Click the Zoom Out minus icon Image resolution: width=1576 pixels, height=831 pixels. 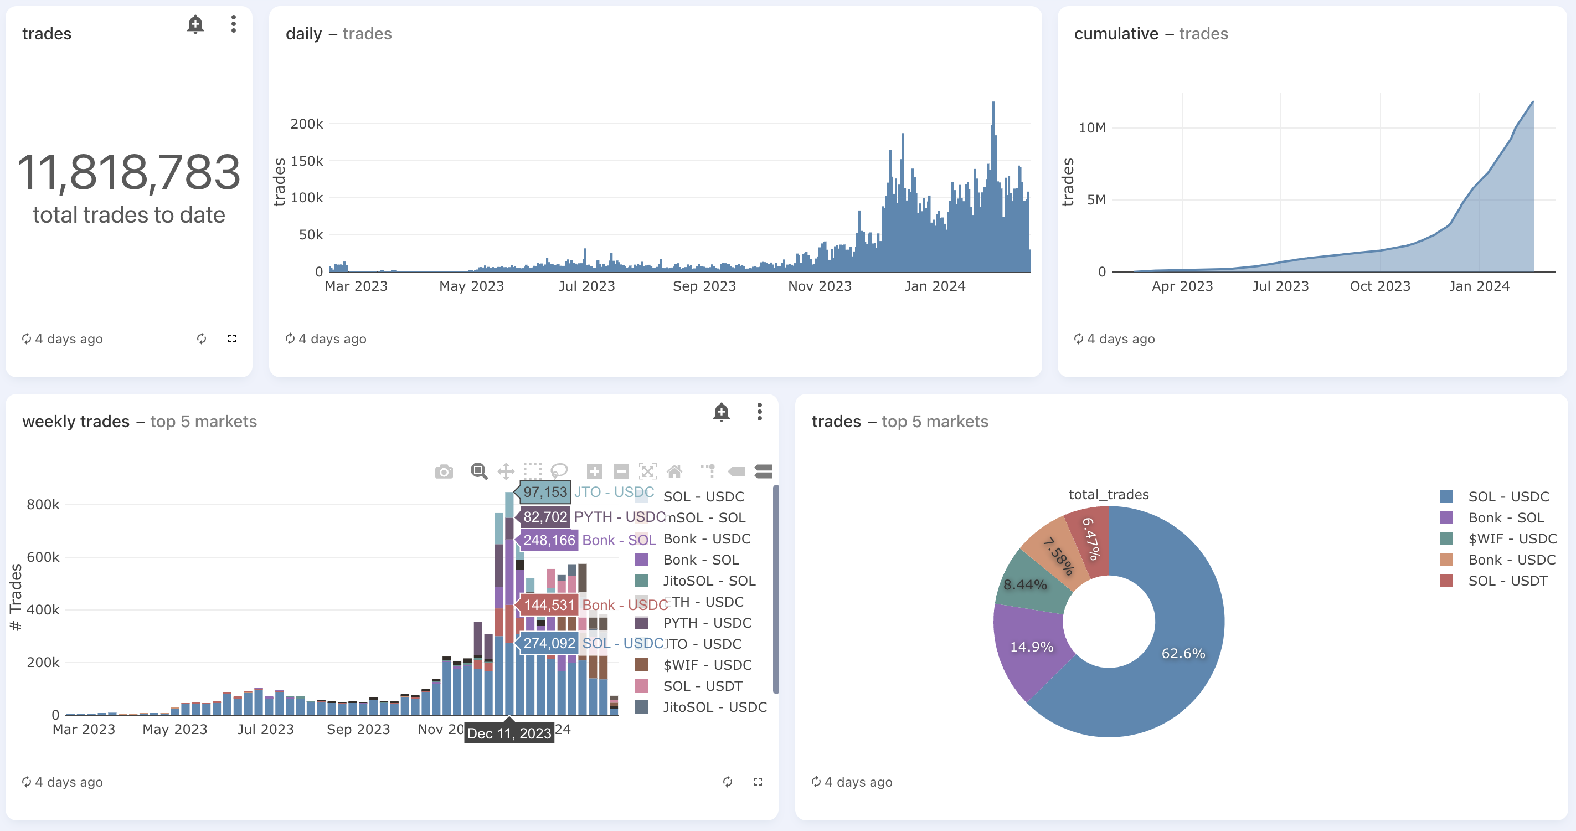click(x=621, y=471)
